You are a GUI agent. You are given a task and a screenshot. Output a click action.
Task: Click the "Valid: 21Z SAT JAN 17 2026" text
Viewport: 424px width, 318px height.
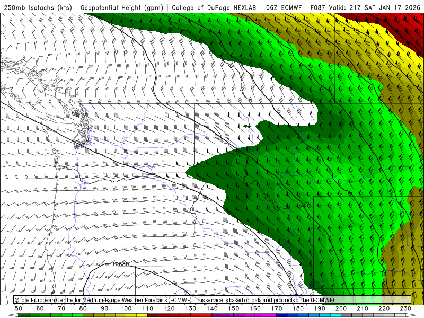pos(375,7)
